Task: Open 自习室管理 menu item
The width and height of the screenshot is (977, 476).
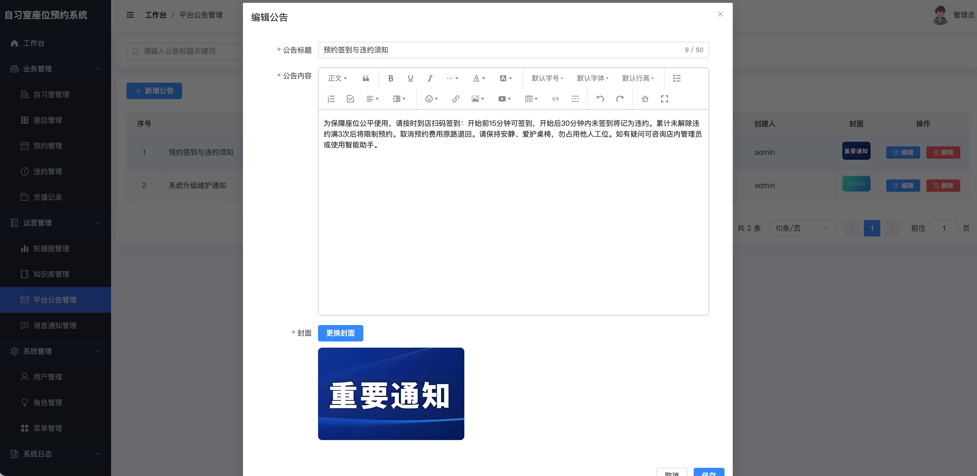Action: [x=55, y=94]
